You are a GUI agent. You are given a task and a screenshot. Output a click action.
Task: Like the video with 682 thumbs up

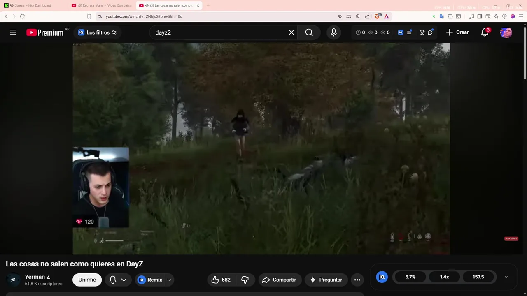(221, 280)
